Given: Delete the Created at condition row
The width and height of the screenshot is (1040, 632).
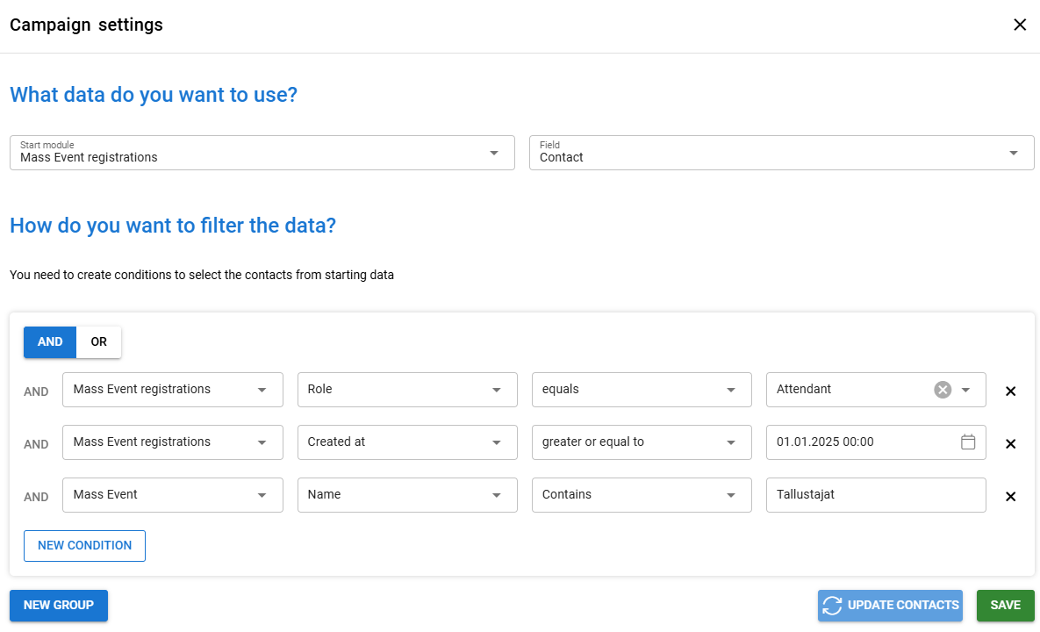Looking at the screenshot, I should point(1010,444).
